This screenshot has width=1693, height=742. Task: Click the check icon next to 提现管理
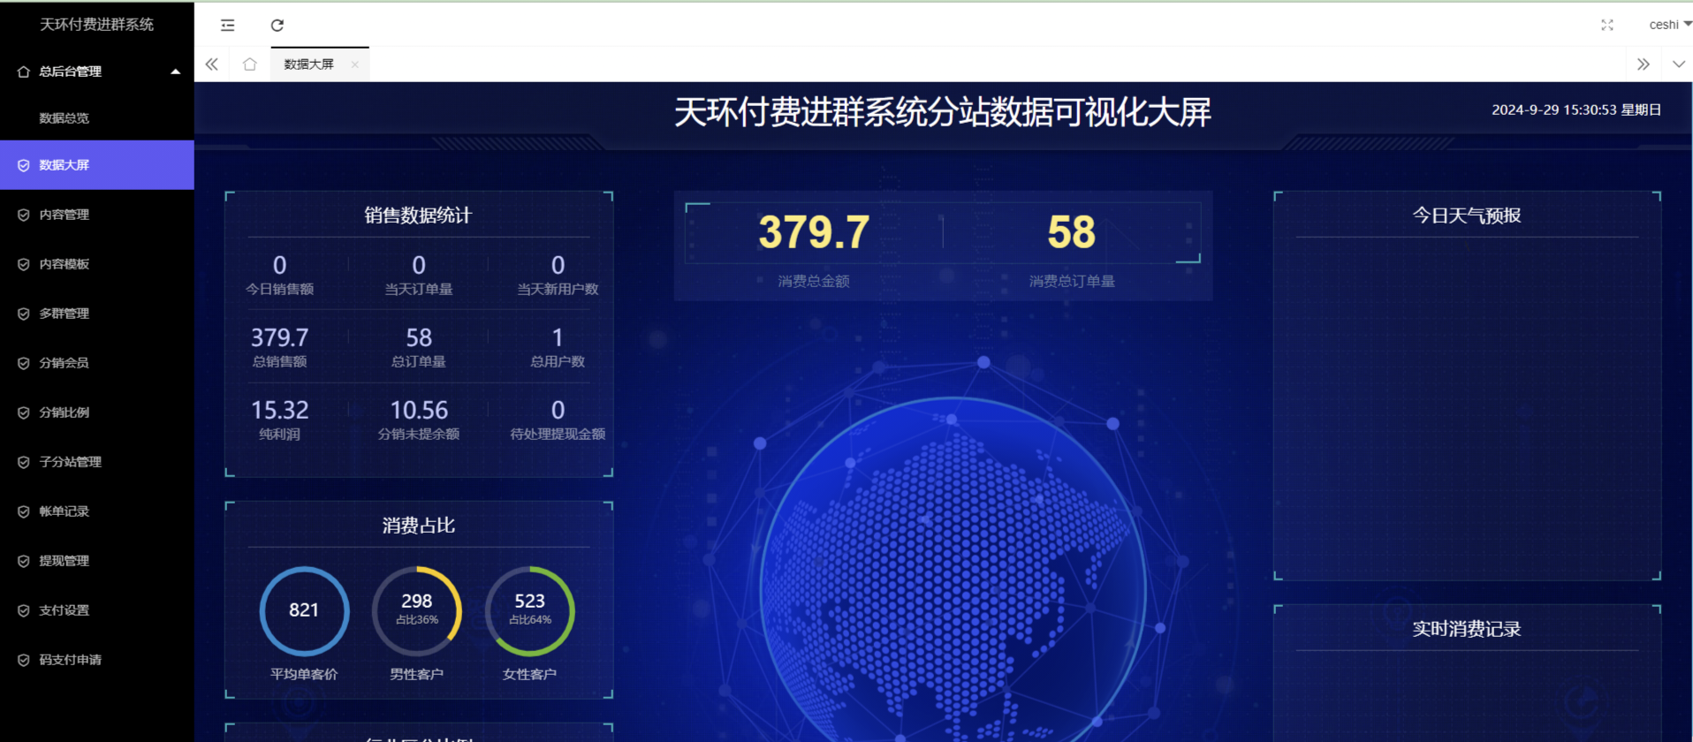click(x=24, y=561)
